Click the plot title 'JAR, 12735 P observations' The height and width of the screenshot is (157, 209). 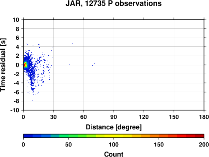(x=114, y=3)
